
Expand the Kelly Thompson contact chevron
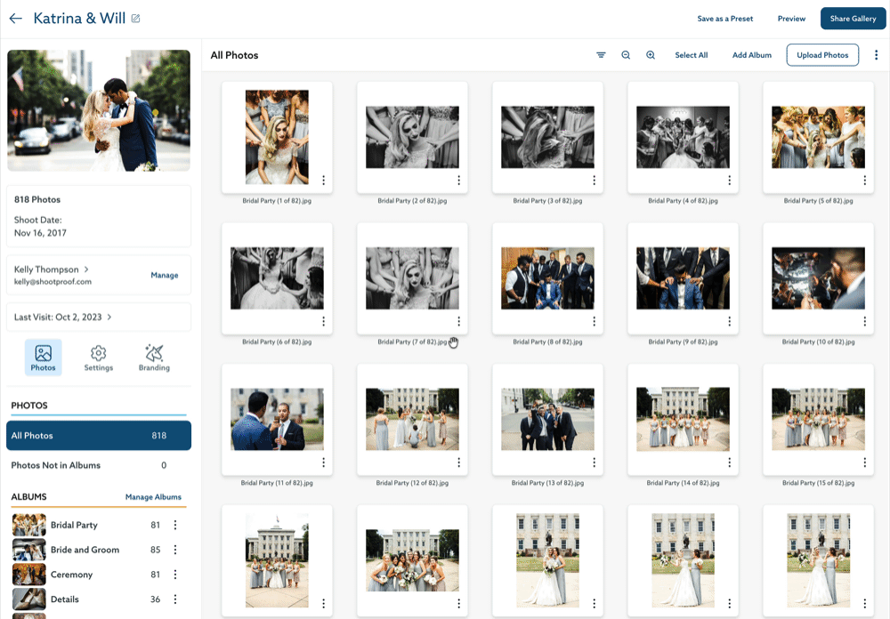[86, 269]
